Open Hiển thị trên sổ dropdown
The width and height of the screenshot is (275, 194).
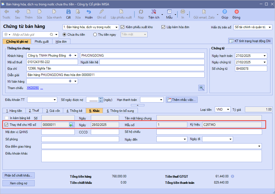point(270,27)
